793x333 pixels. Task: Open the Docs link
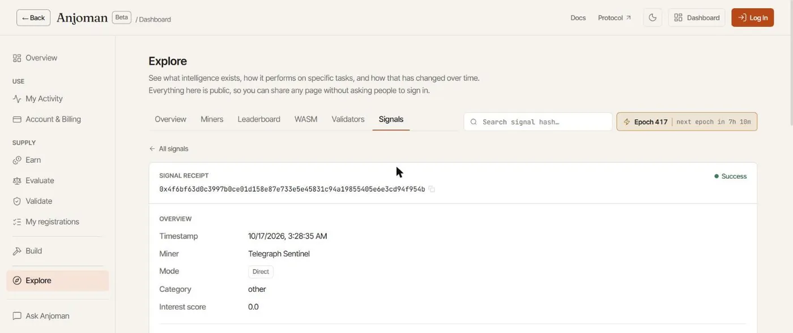[578, 18]
